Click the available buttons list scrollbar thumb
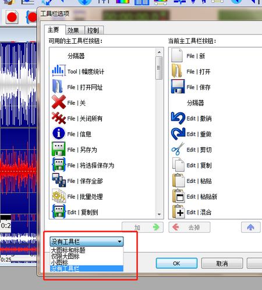This screenshot has width=262, height=290. click(x=159, y=68)
